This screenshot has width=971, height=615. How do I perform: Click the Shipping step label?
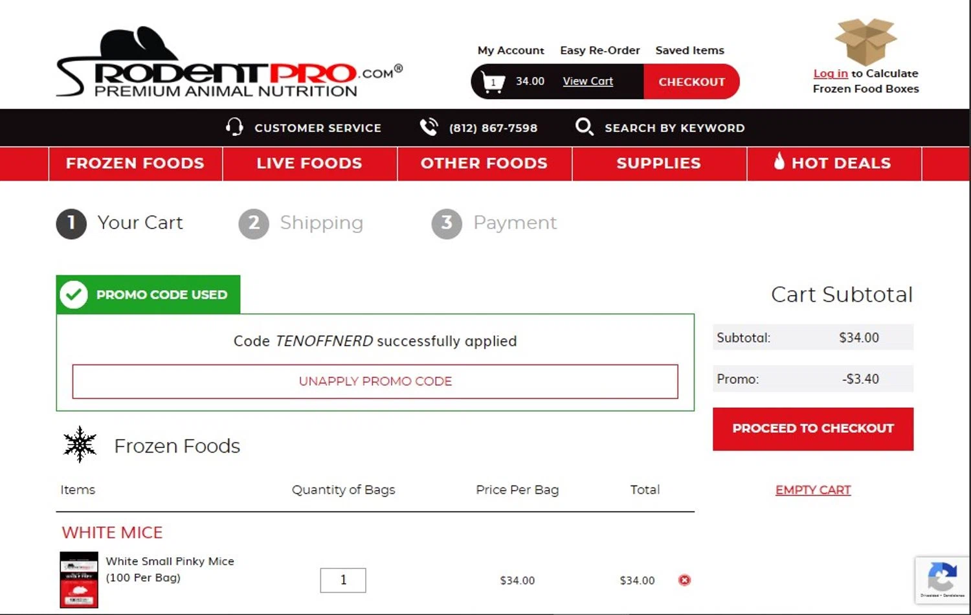322,223
